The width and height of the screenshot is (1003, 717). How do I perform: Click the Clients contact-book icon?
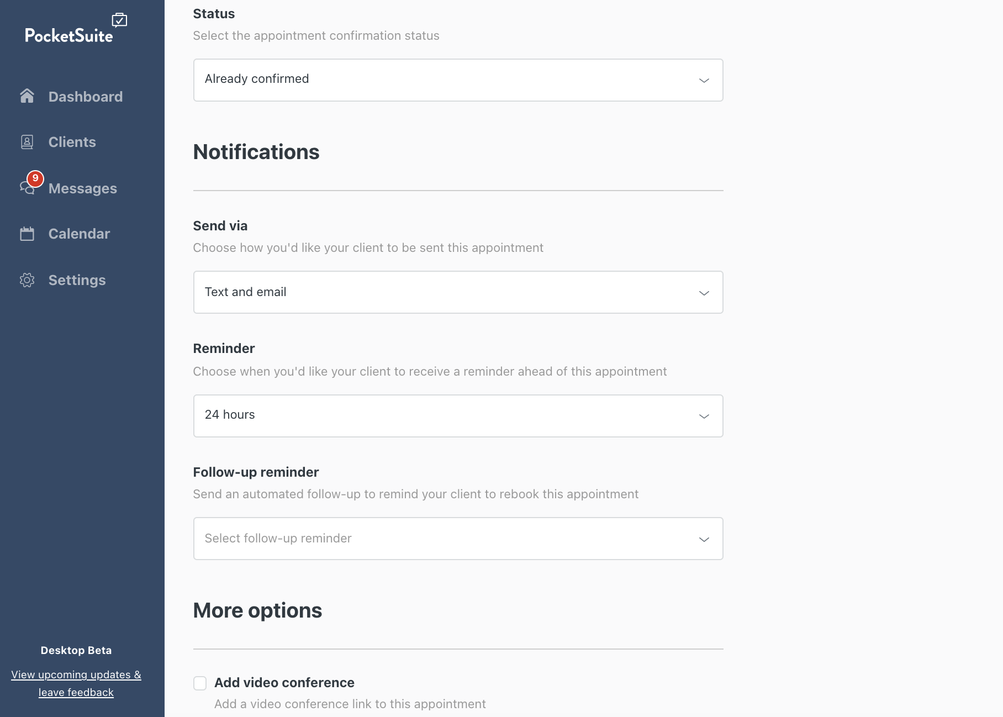[27, 142]
